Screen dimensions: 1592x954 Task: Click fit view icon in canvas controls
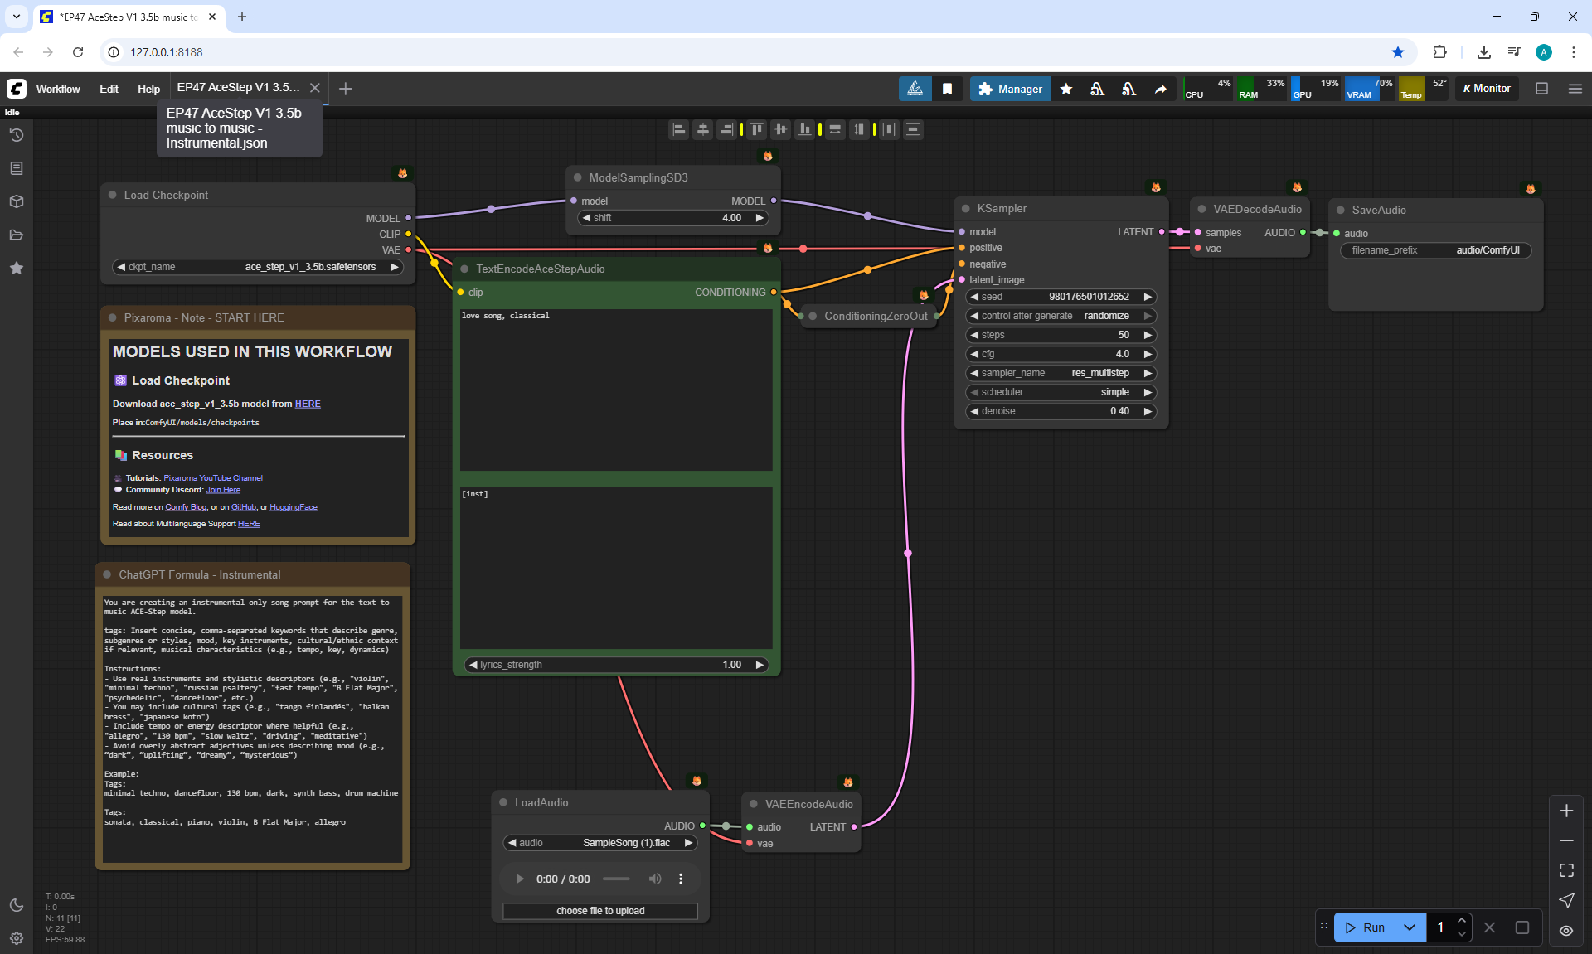(x=1566, y=870)
